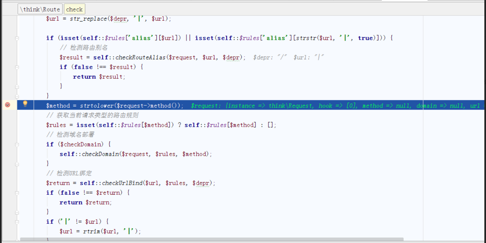This screenshot has width=486, height=243.
Task: Click return $return statement
Action: click(86, 202)
